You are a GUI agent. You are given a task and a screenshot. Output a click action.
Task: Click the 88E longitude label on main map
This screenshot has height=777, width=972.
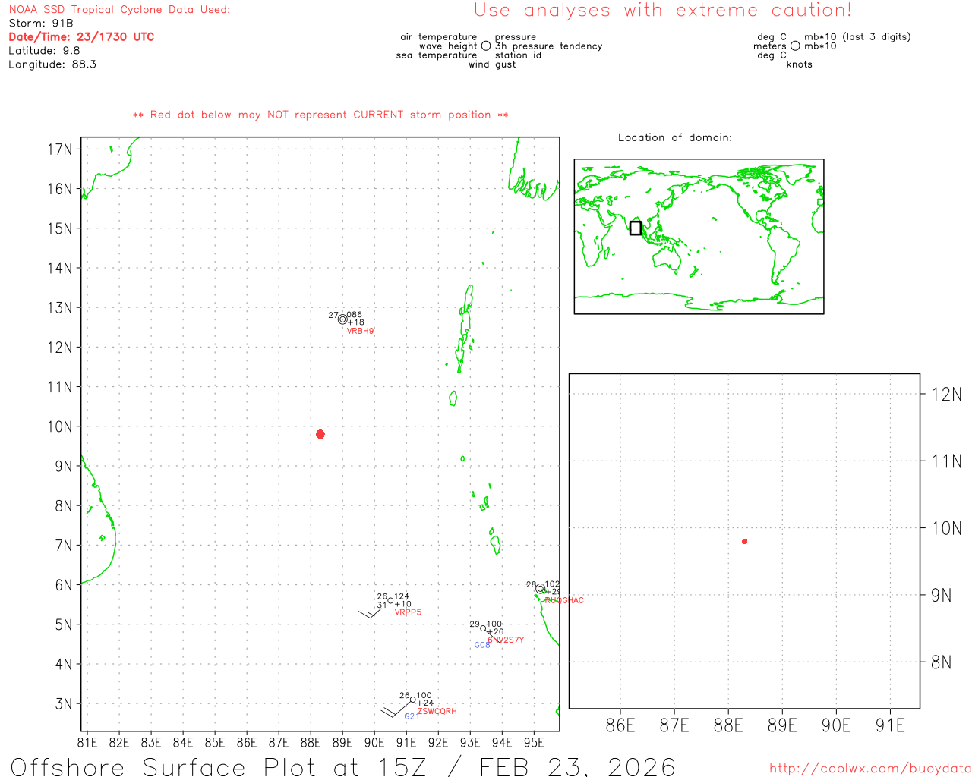coord(311,742)
